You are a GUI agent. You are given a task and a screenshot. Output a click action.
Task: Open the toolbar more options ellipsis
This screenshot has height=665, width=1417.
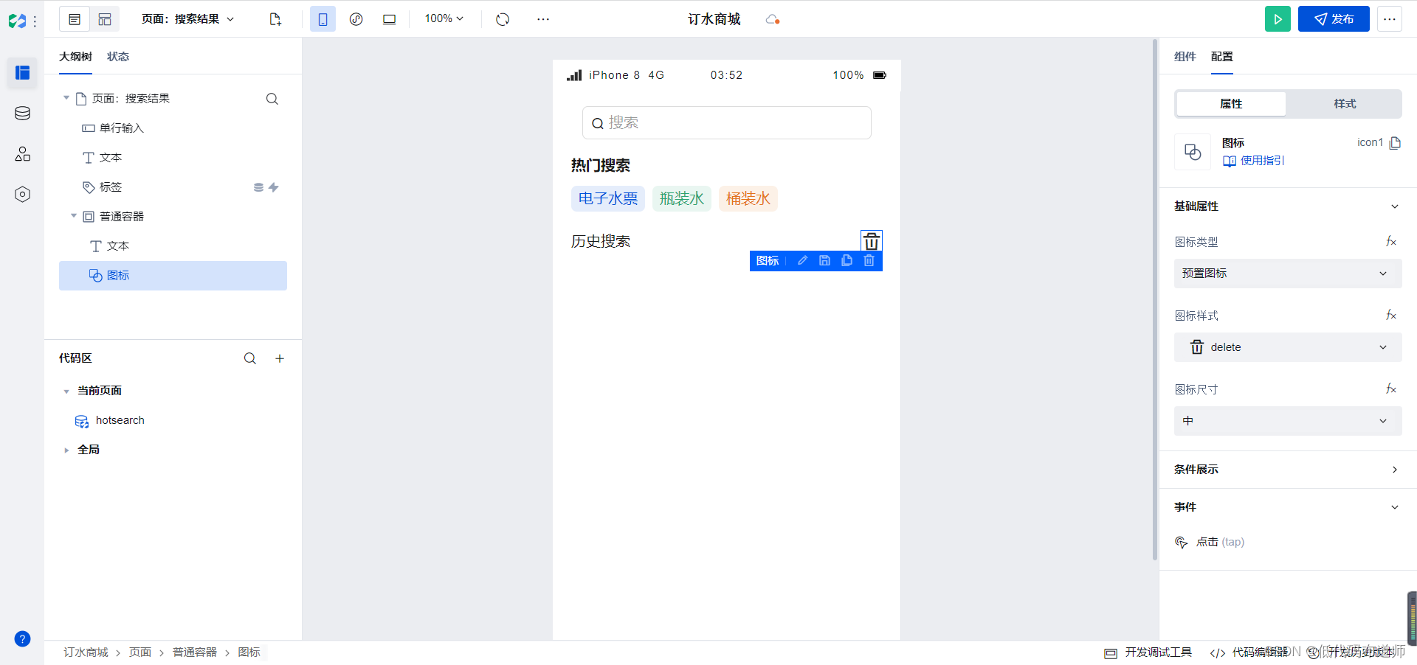tap(543, 19)
